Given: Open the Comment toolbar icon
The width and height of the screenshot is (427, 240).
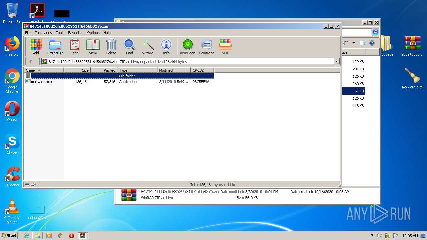Looking at the screenshot, I should [206, 47].
